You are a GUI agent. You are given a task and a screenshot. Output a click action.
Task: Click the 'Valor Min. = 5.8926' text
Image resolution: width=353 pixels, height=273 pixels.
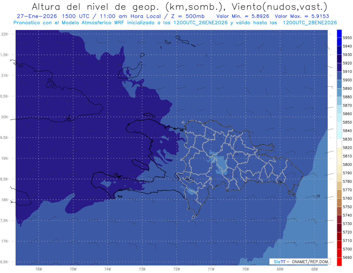[243, 16]
